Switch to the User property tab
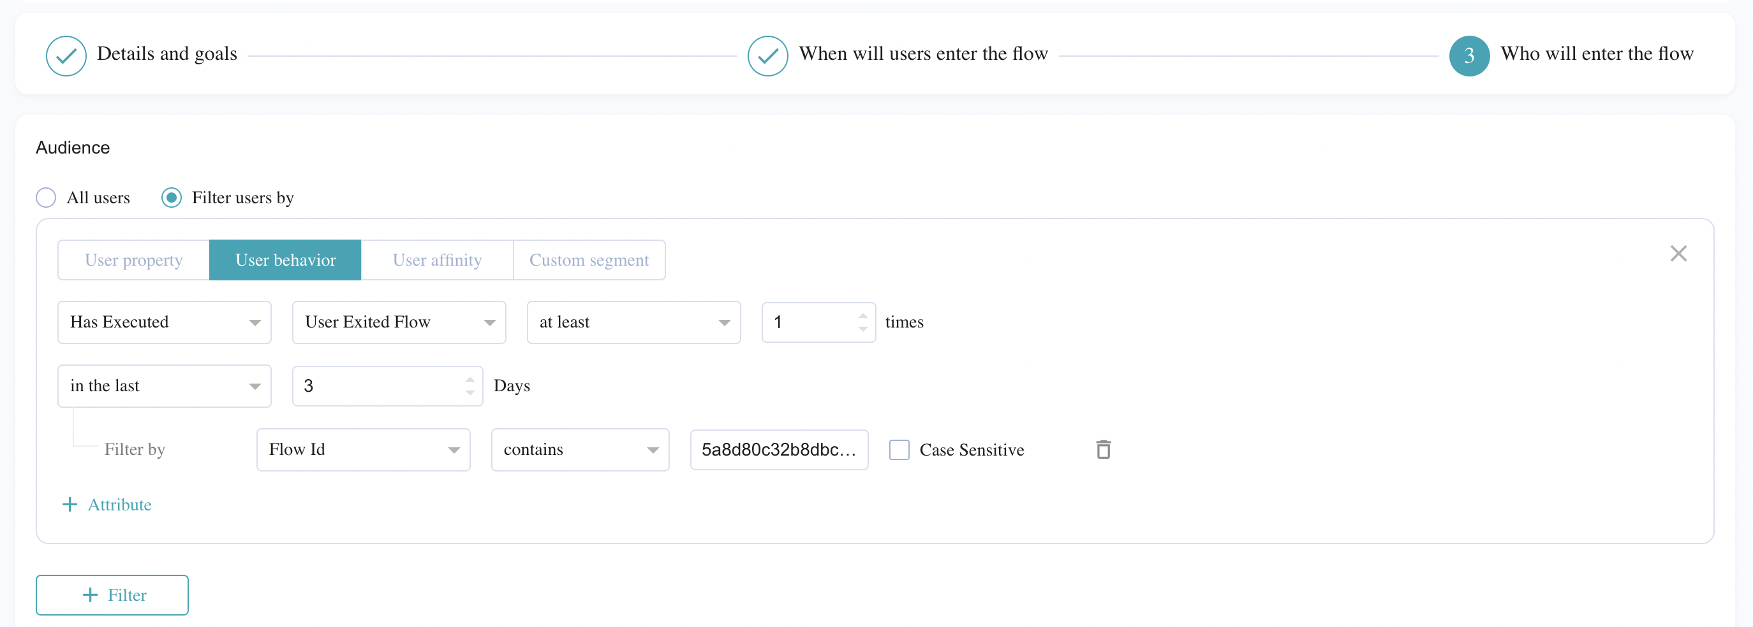Viewport: 1753px width, 627px height. [x=133, y=260]
